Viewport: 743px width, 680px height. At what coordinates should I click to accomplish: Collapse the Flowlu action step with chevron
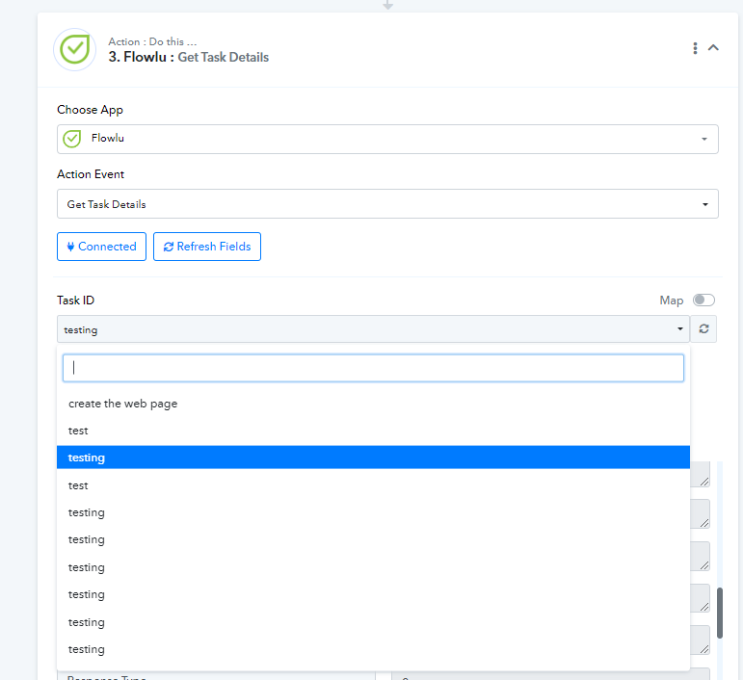[x=713, y=48]
